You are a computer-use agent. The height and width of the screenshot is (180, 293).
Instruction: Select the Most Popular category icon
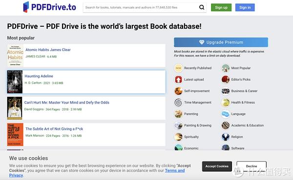226,68
